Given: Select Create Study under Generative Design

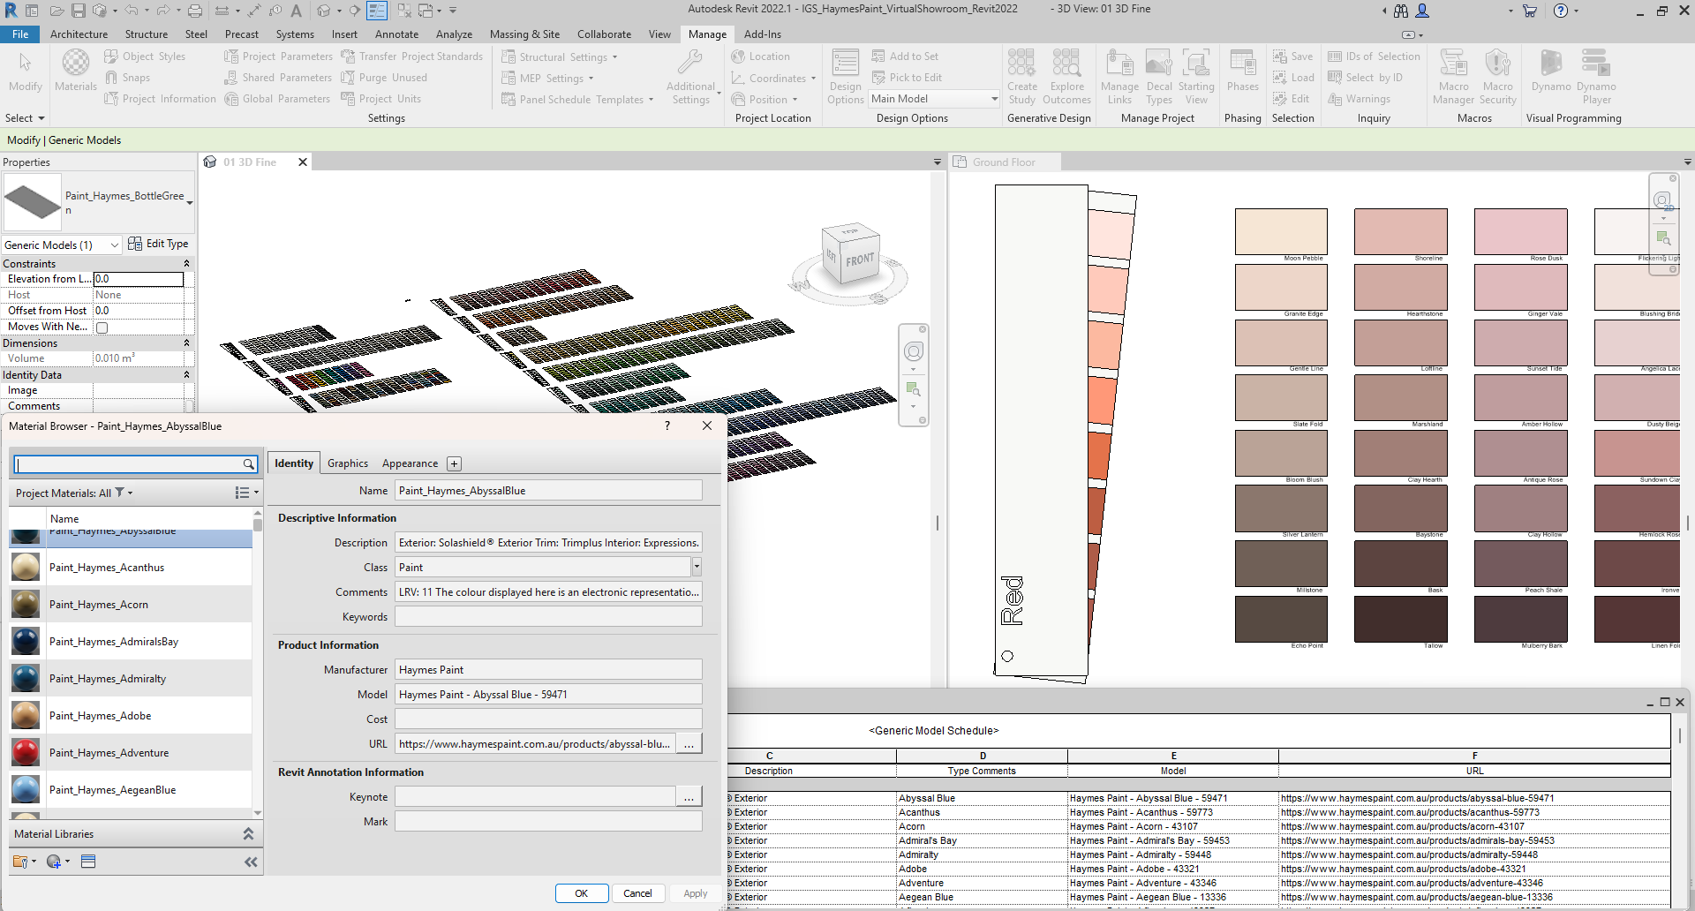Looking at the screenshot, I should coord(1021,75).
